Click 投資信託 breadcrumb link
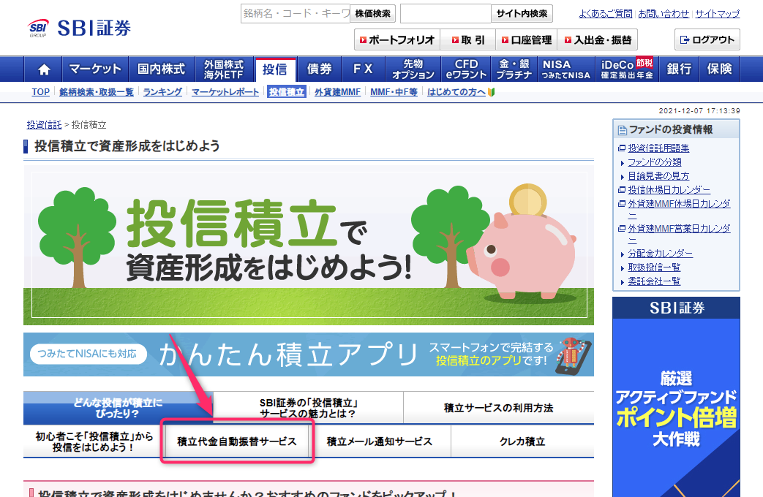Image resolution: width=763 pixels, height=497 pixels. tap(45, 125)
